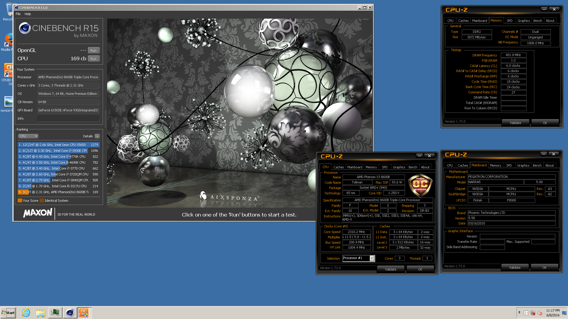This screenshot has width=568, height=319.
Task: Click the Core Speed value 2310.2 MHz
Action: (356, 232)
